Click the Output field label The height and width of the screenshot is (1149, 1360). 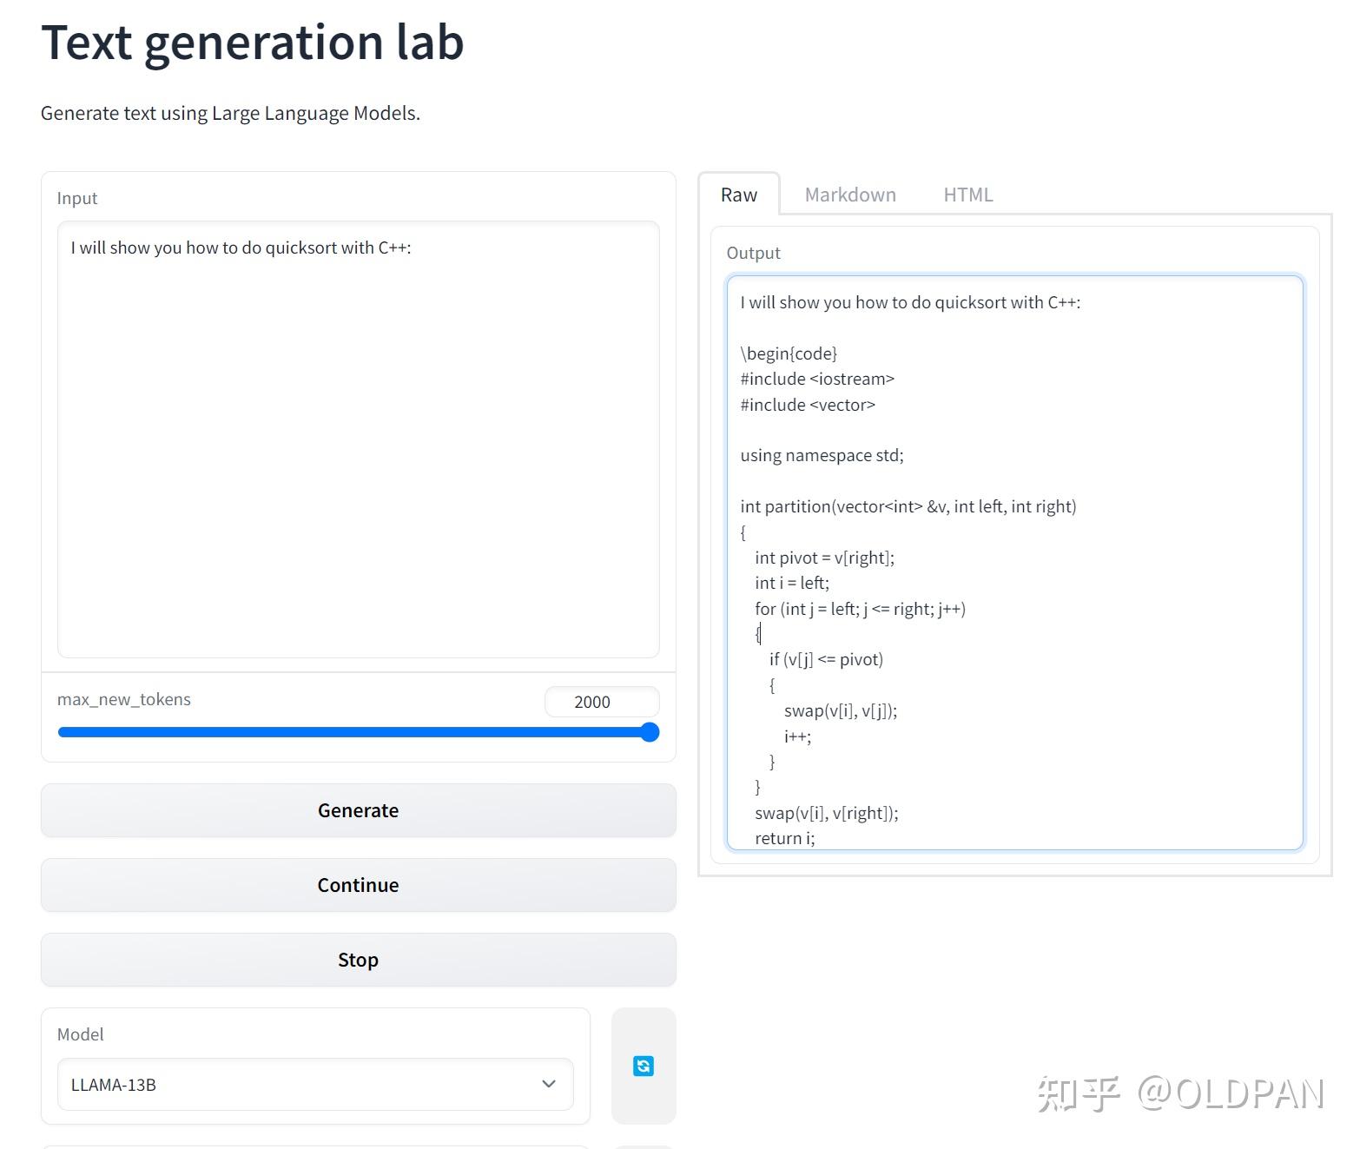tap(753, 253)
